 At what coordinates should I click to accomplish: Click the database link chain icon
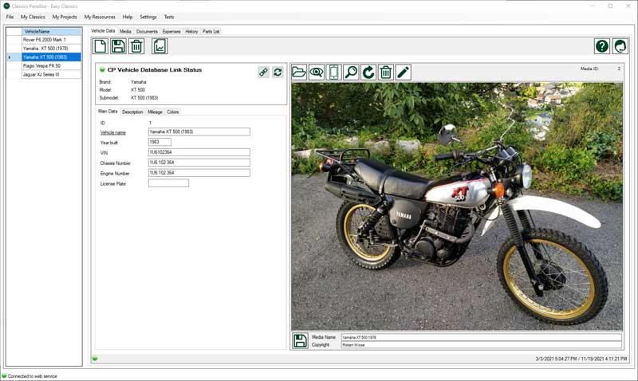[264, 72]
